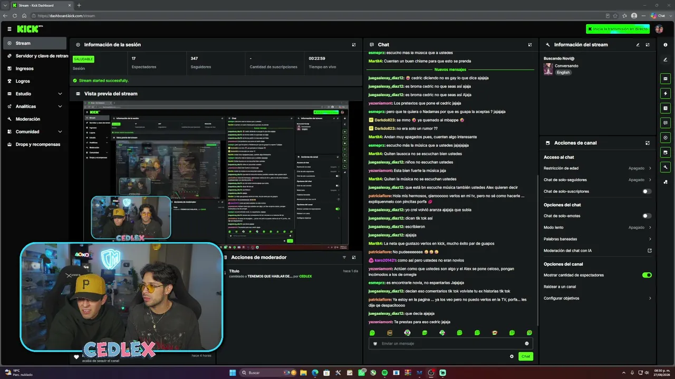Open Spotify from the taskbar

pyautogui.click(x=384, y=373)
